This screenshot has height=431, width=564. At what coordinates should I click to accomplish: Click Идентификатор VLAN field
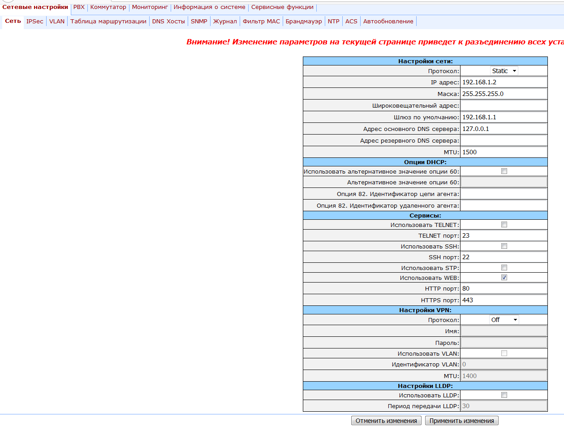tap(504, 364)
